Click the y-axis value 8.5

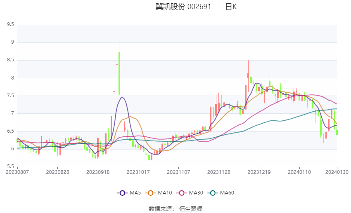(10, 60)
